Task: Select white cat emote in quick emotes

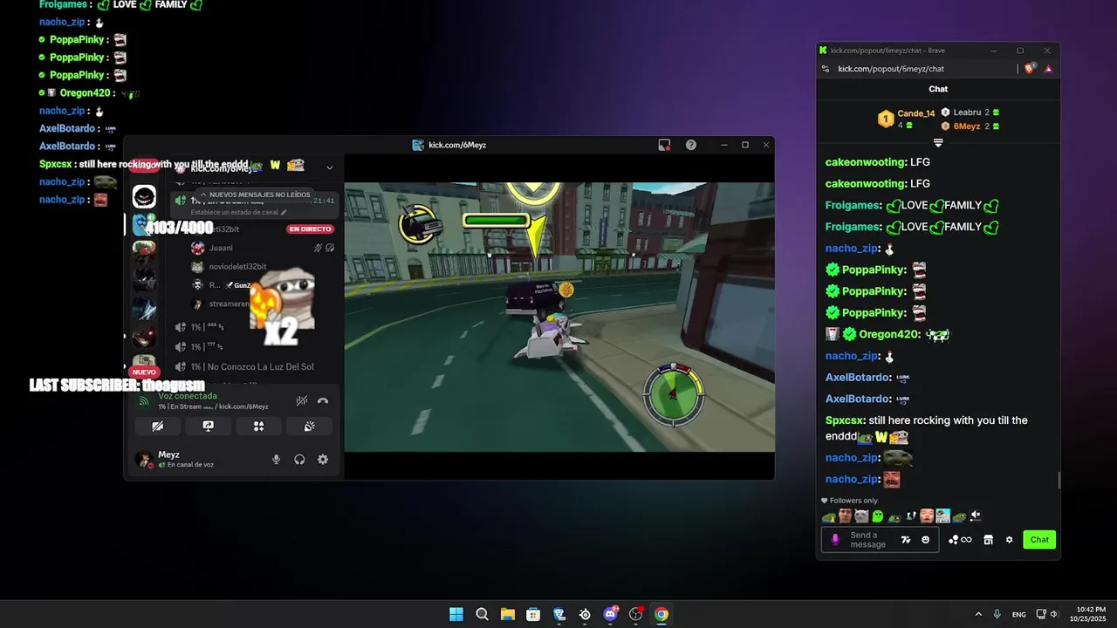Action: [x=861, y=515]
